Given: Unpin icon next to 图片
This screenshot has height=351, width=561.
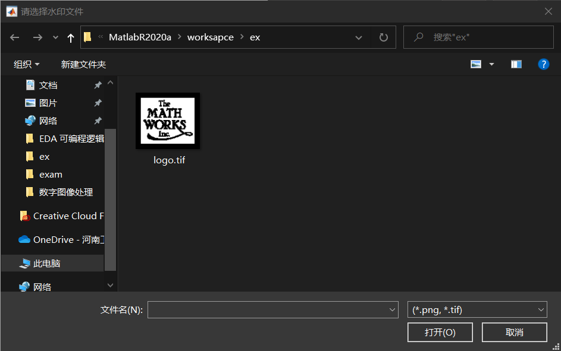Looking at the screenshot, I should (98, 103).
